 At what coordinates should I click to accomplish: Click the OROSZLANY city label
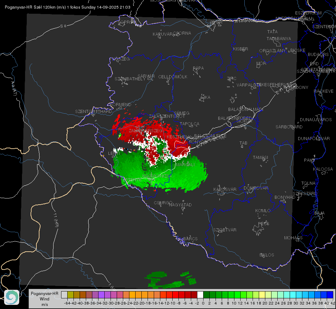click(273, 50)
